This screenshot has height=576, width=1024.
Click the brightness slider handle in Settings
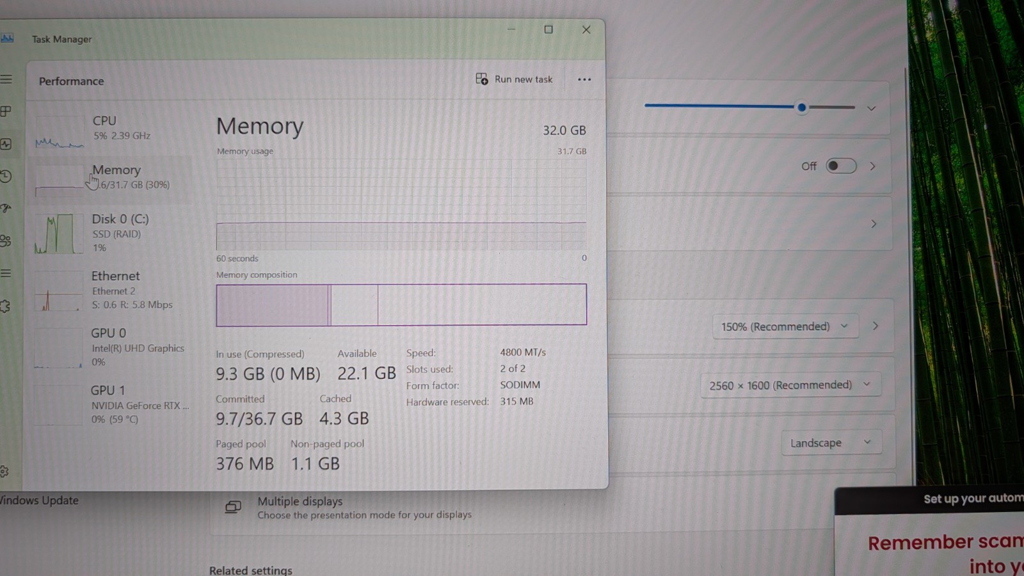[802, 108]
